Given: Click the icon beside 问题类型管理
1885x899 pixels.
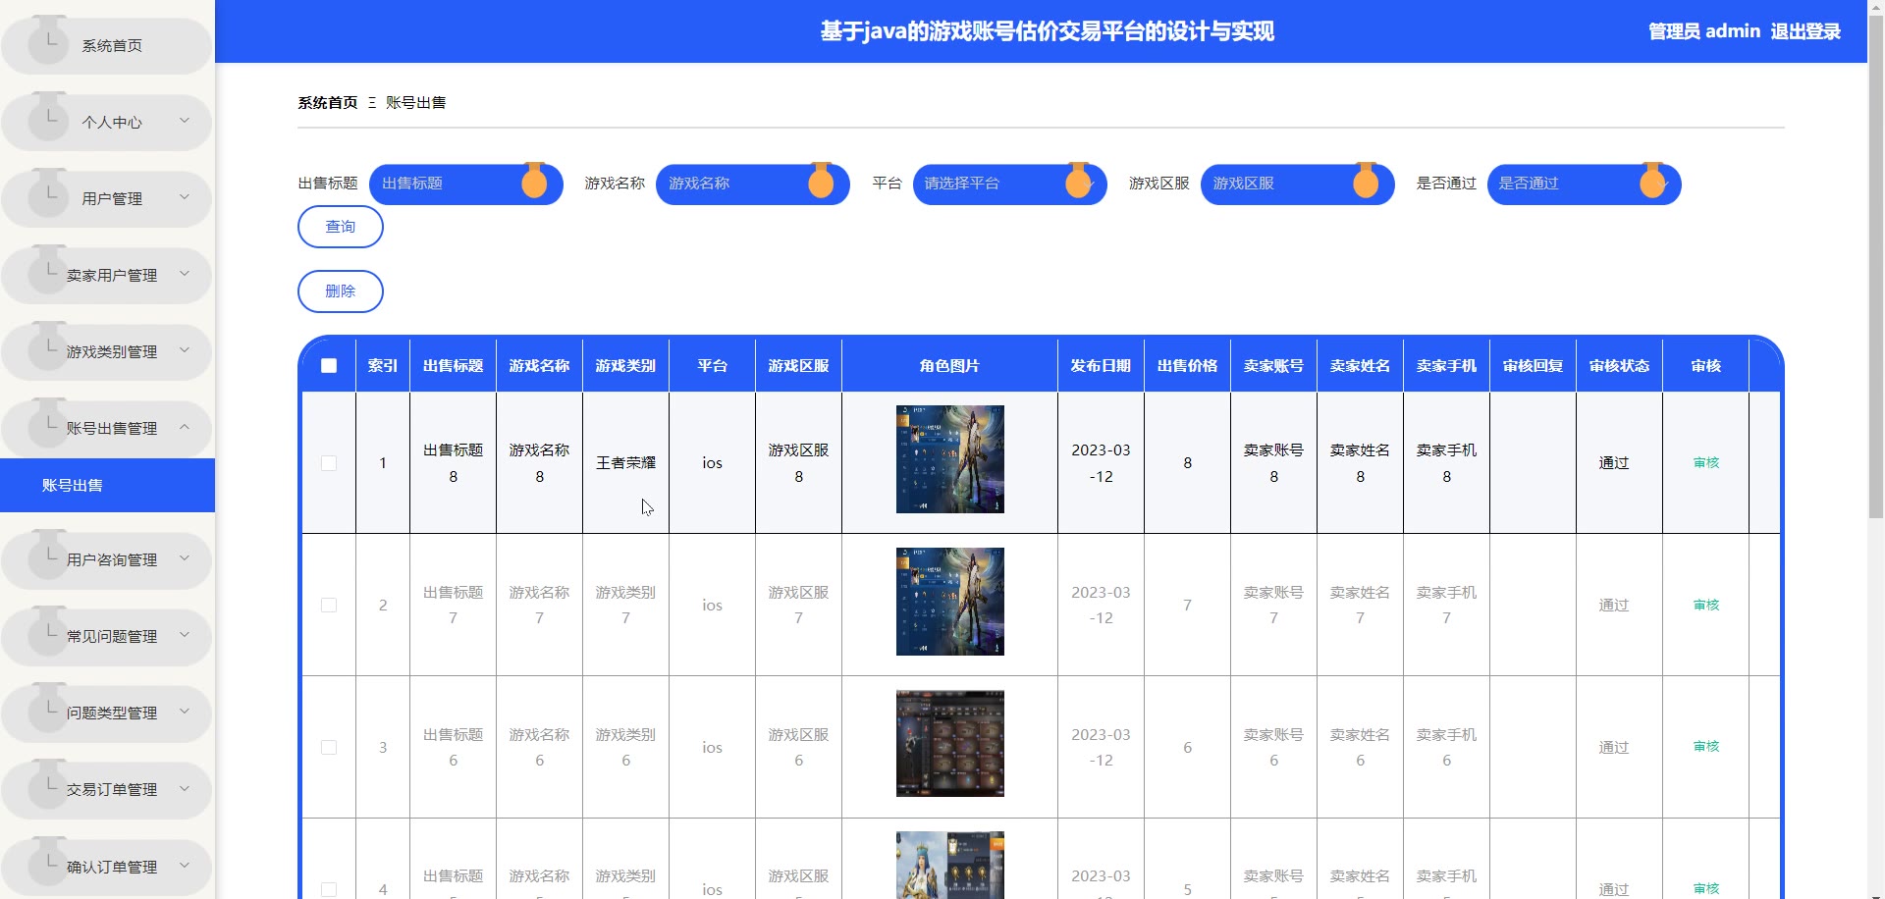Looking at the screenshot, I should [x=48, y=708].
